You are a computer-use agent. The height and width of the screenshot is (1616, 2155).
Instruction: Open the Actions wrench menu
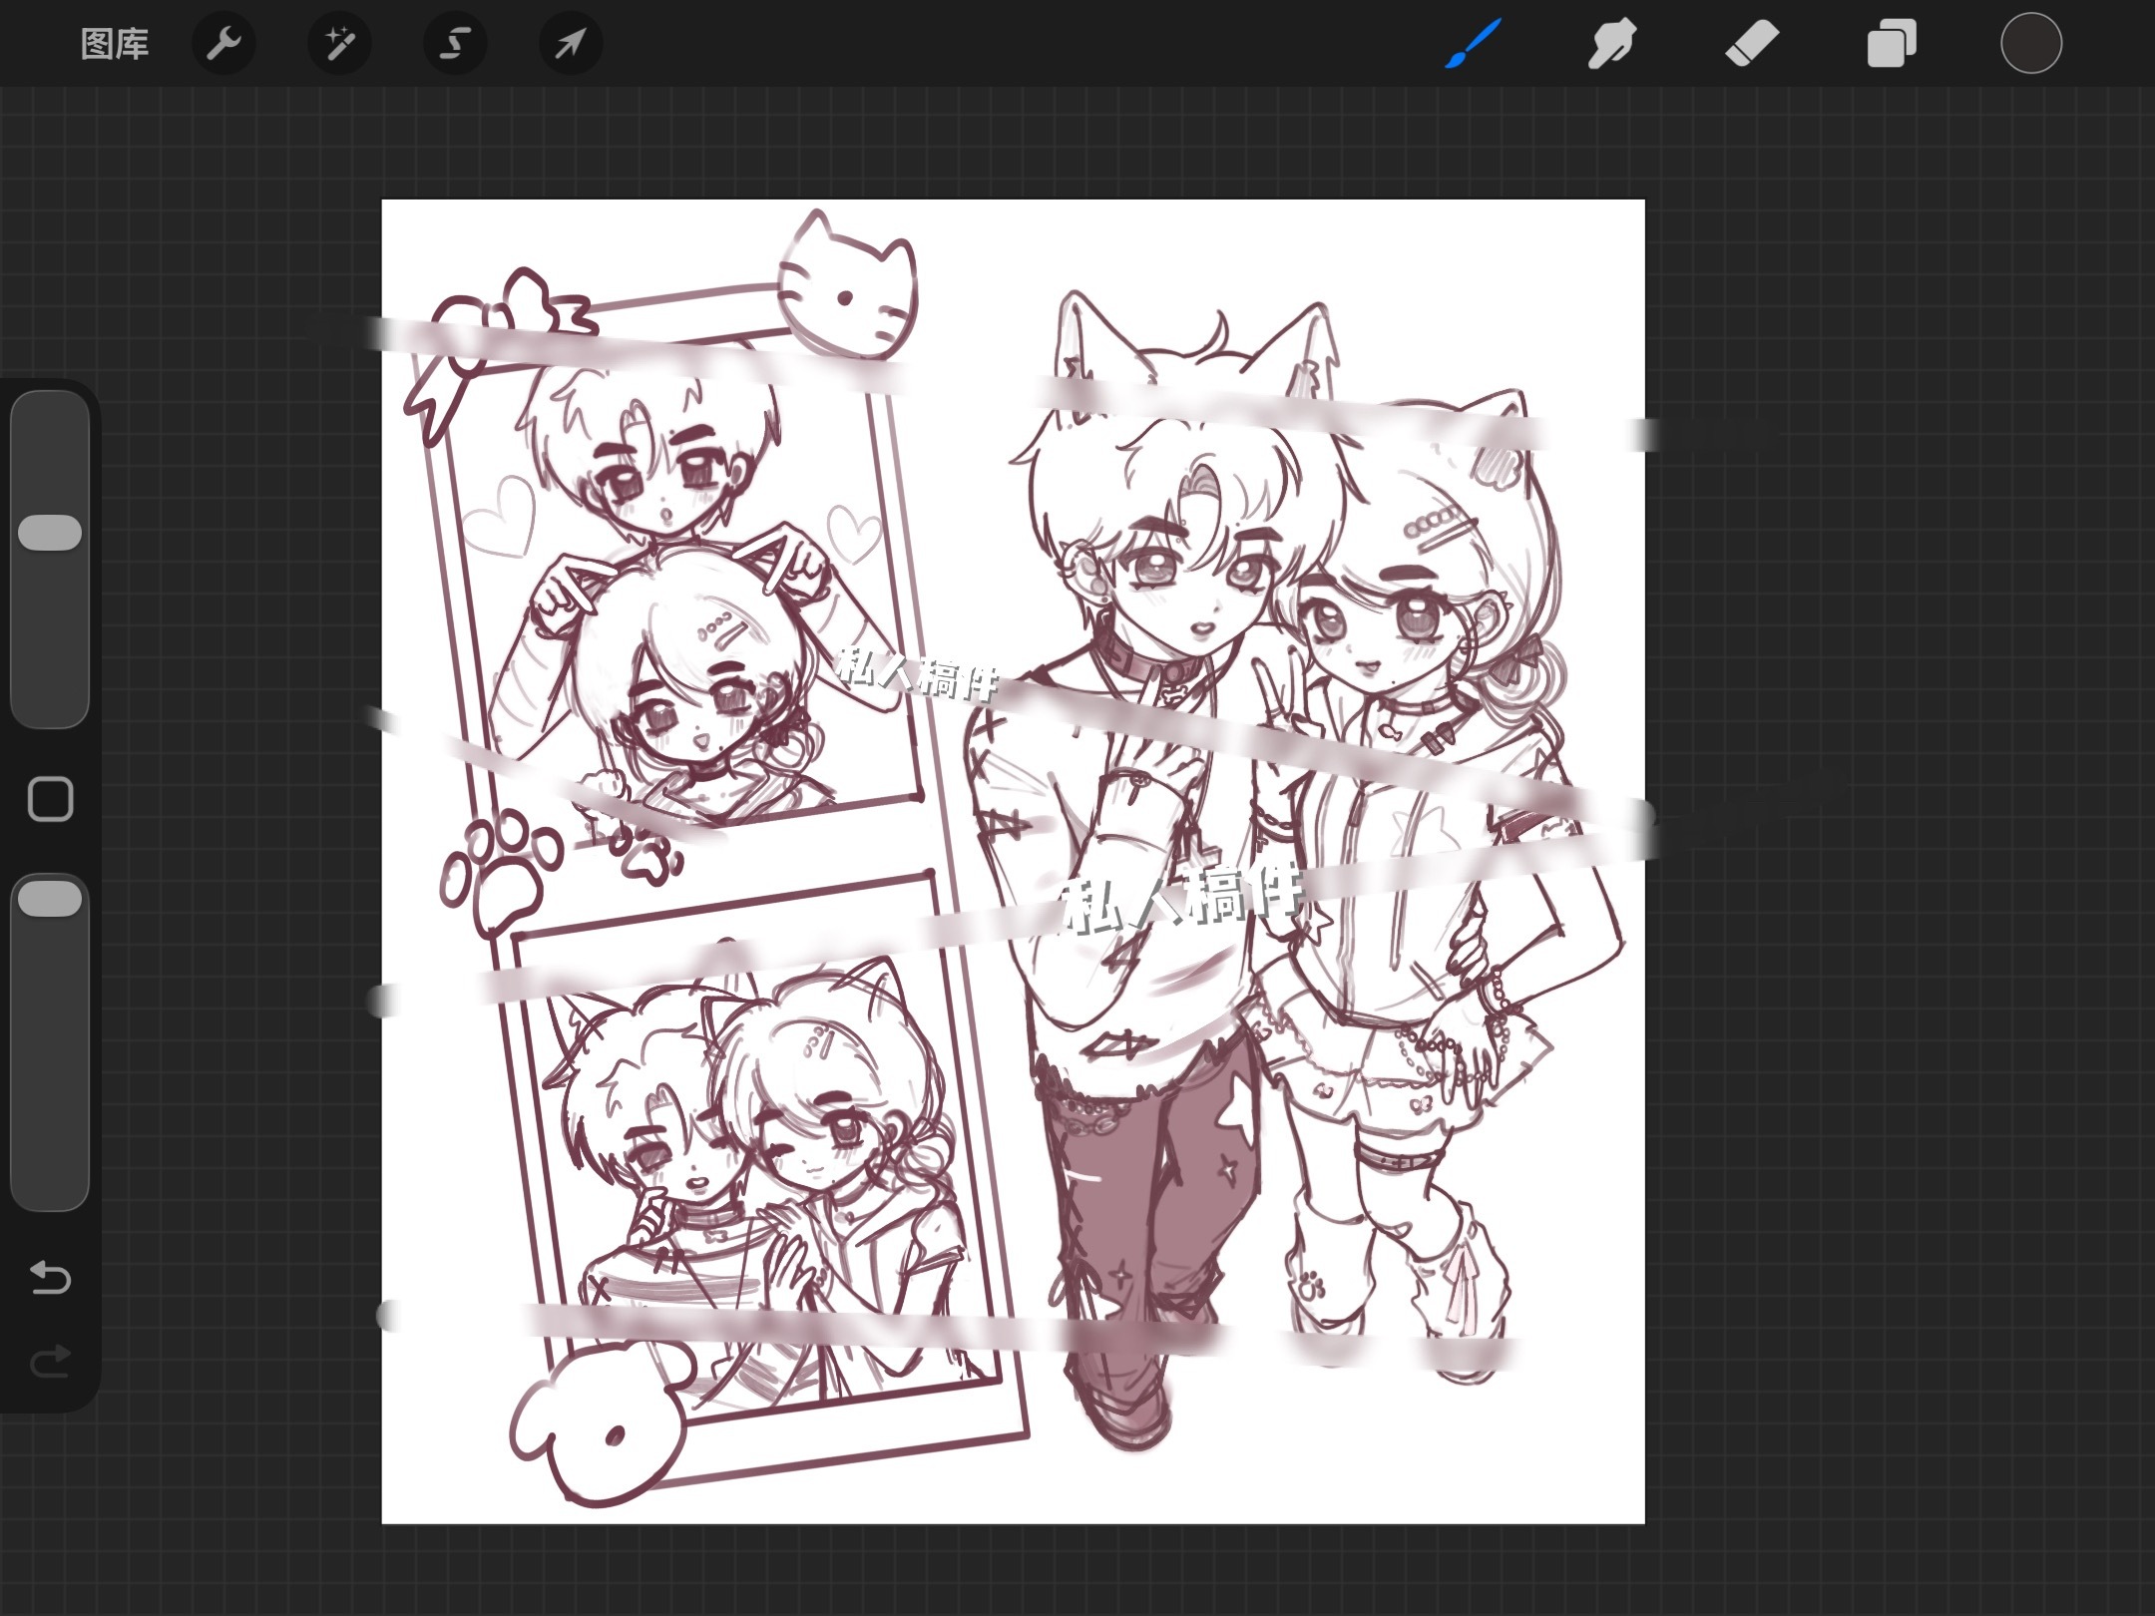(x=223, y=44)
